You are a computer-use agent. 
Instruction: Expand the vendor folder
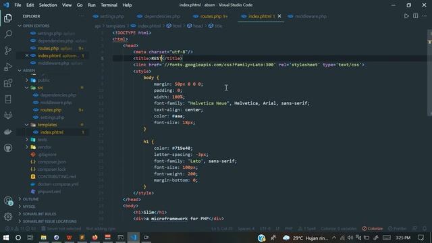coord(44,147)
